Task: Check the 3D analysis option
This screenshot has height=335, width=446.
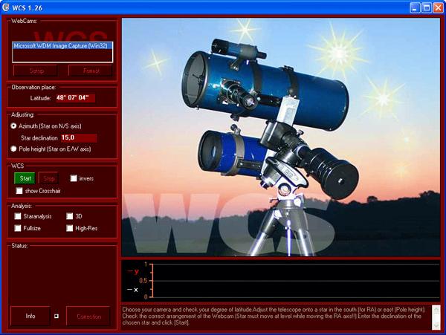Action: click(69, 216)
